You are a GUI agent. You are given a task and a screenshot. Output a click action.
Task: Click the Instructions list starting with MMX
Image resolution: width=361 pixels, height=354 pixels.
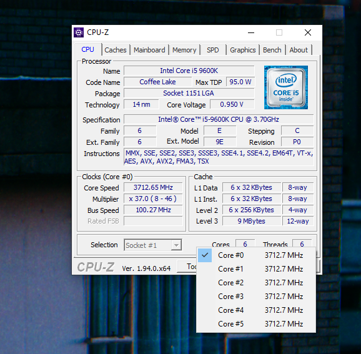pos(219,157)
